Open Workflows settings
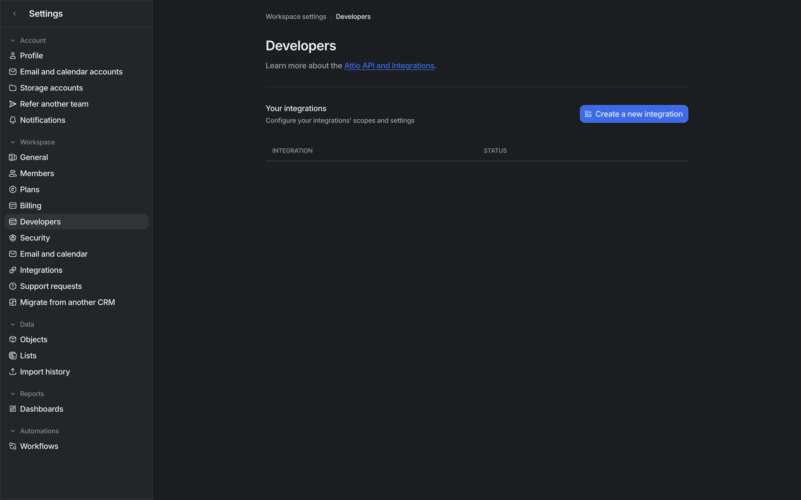 tap(76, 446)
